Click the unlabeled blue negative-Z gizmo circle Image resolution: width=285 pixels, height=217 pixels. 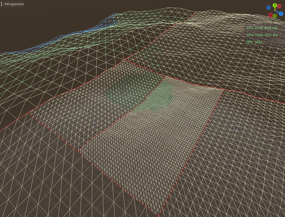pyautogui.click(x=269, y=8)
